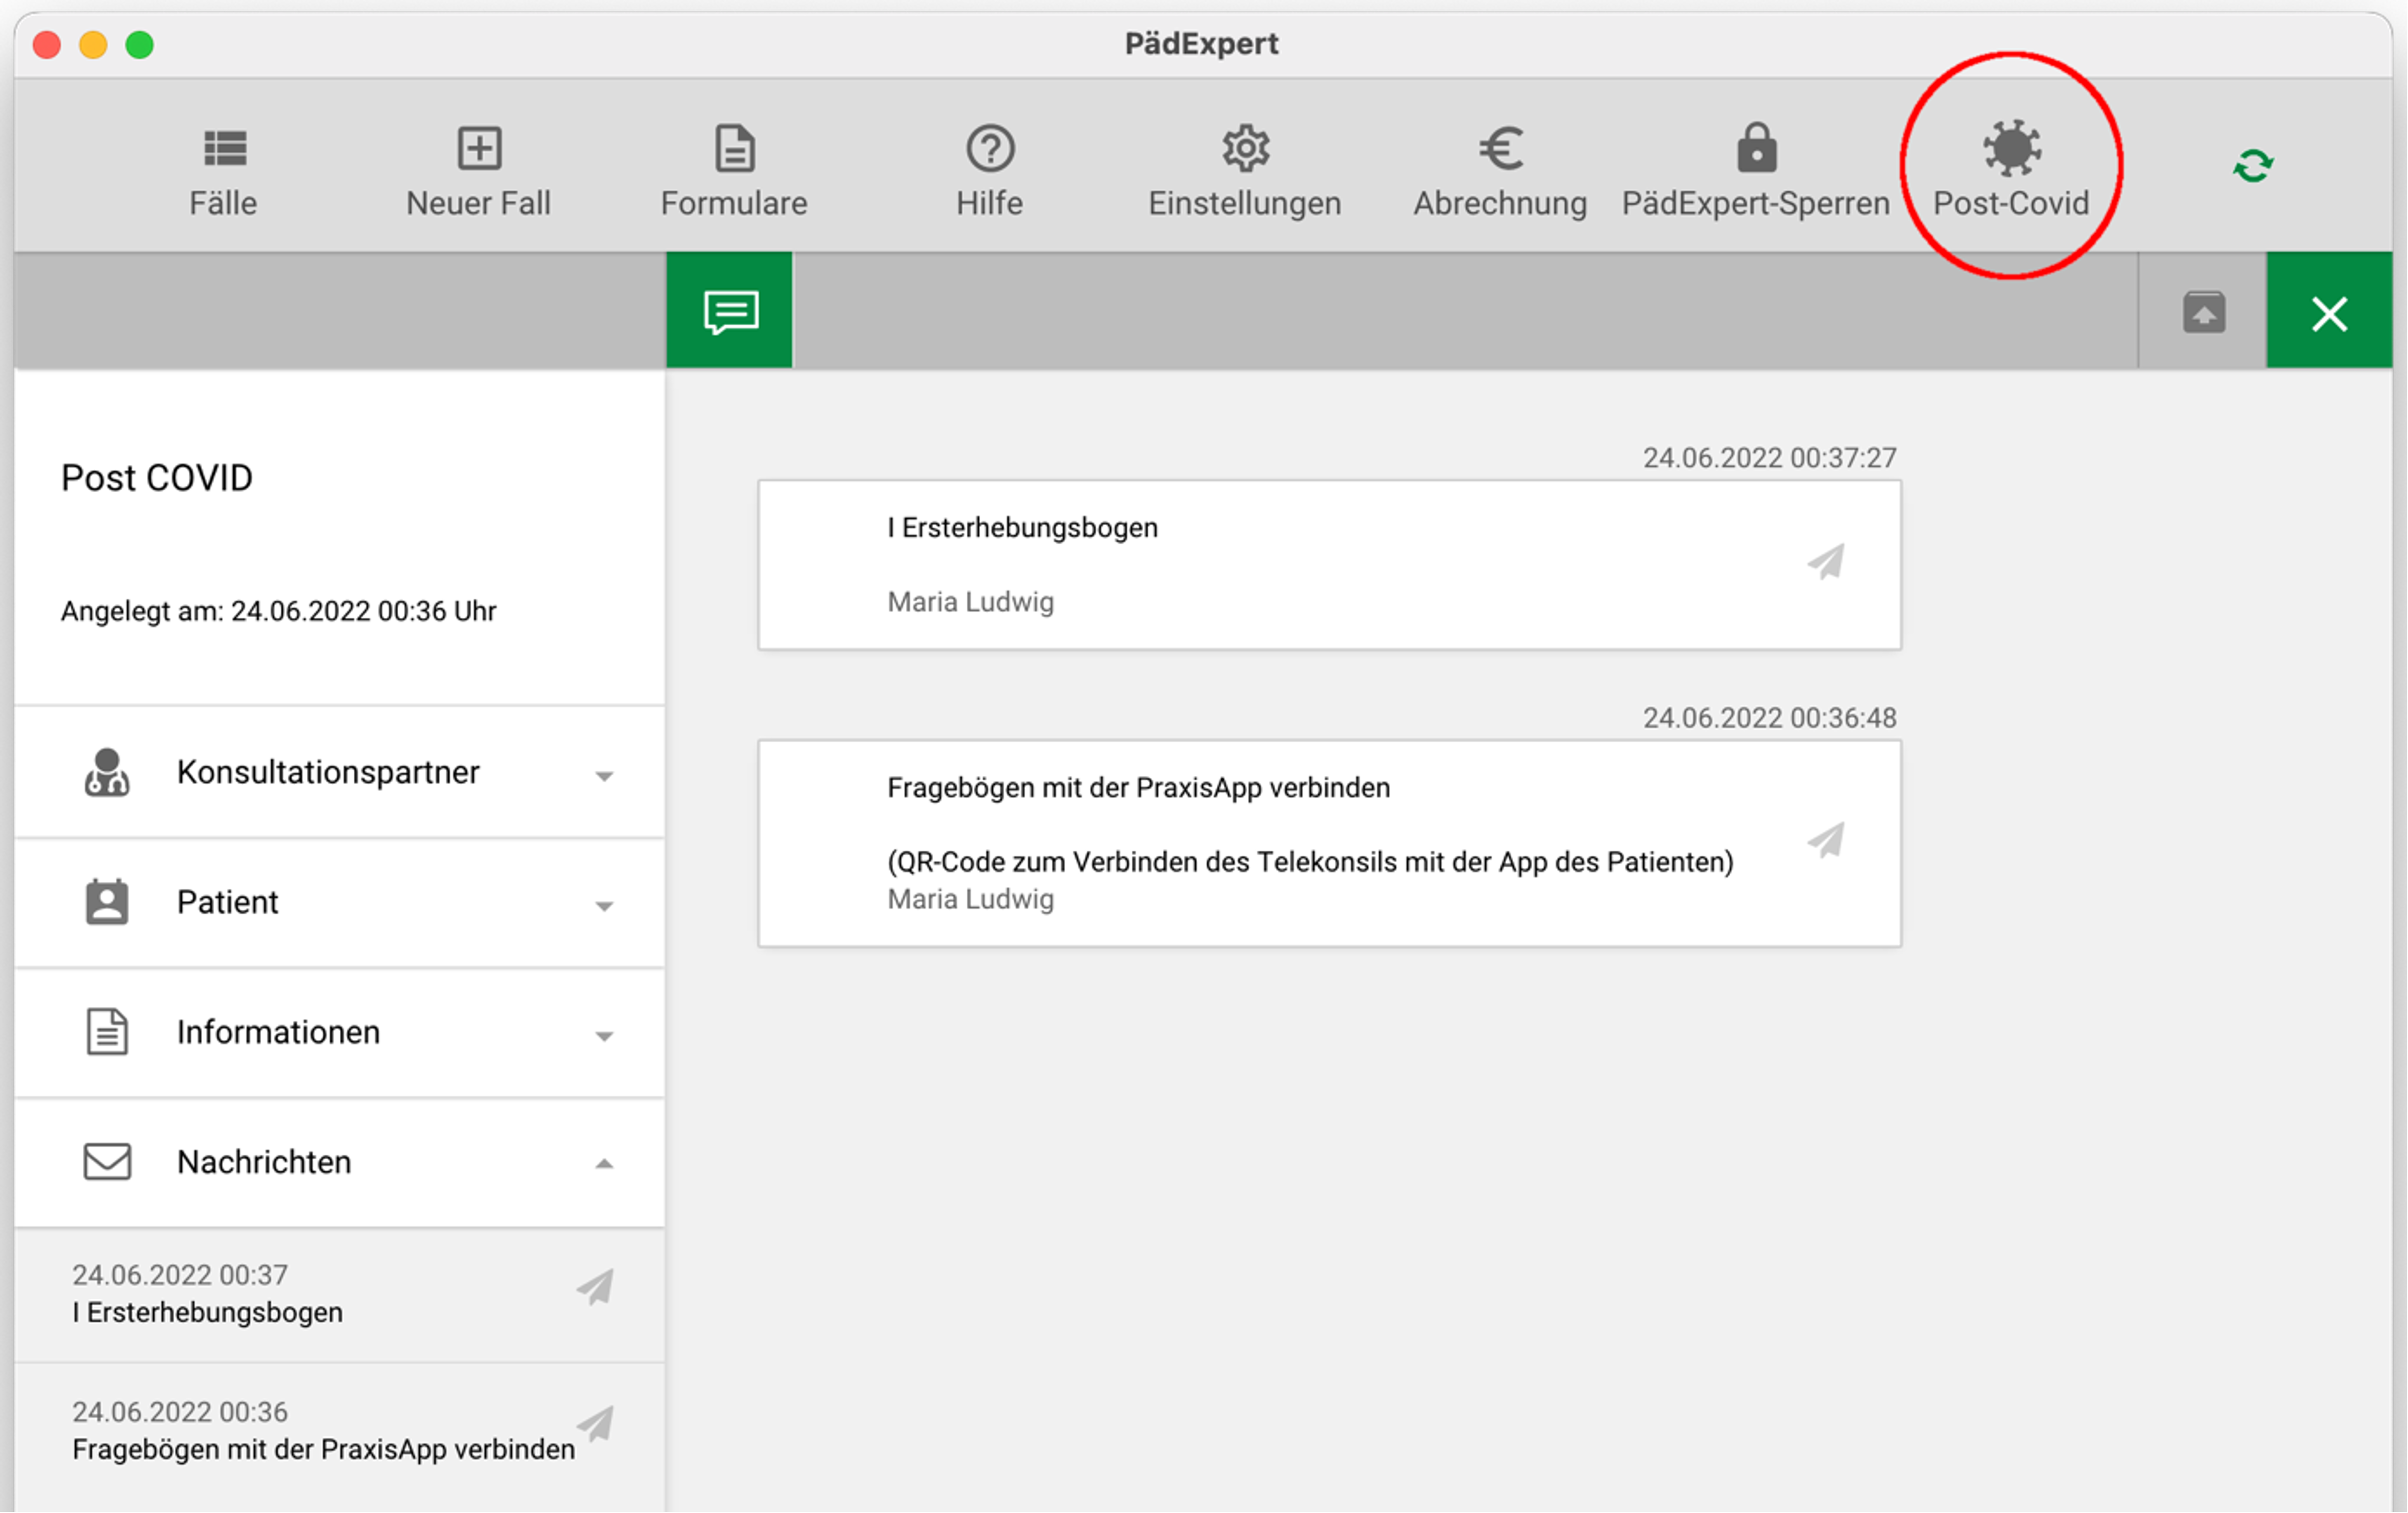Expand the Informationen section arrow
This screenshot has width=2408, height=1513.
point(604,1035)
